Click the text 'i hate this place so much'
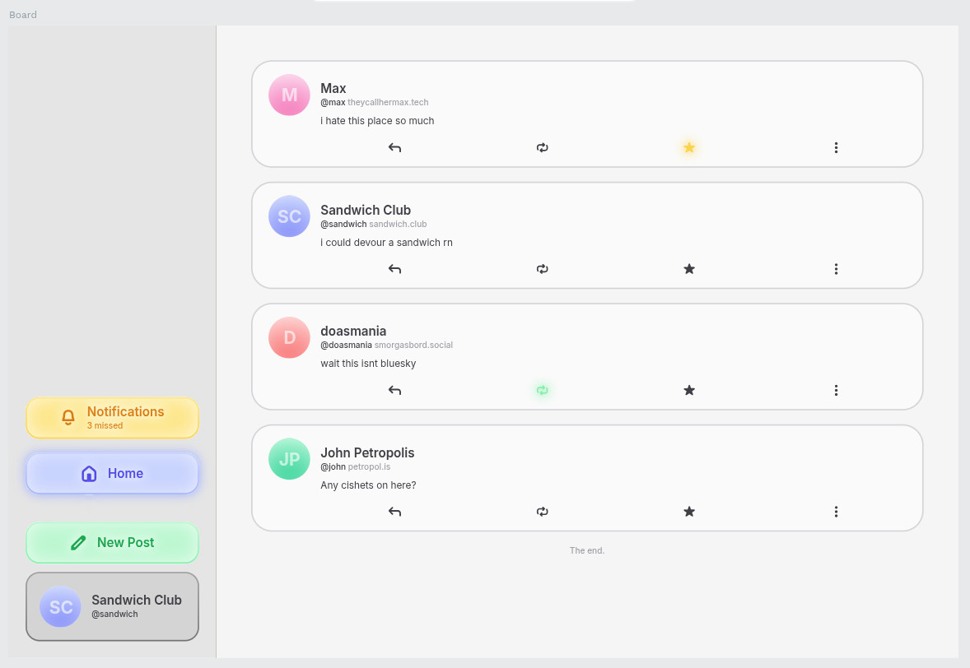 pyautogui.click(x=377, y=121)
